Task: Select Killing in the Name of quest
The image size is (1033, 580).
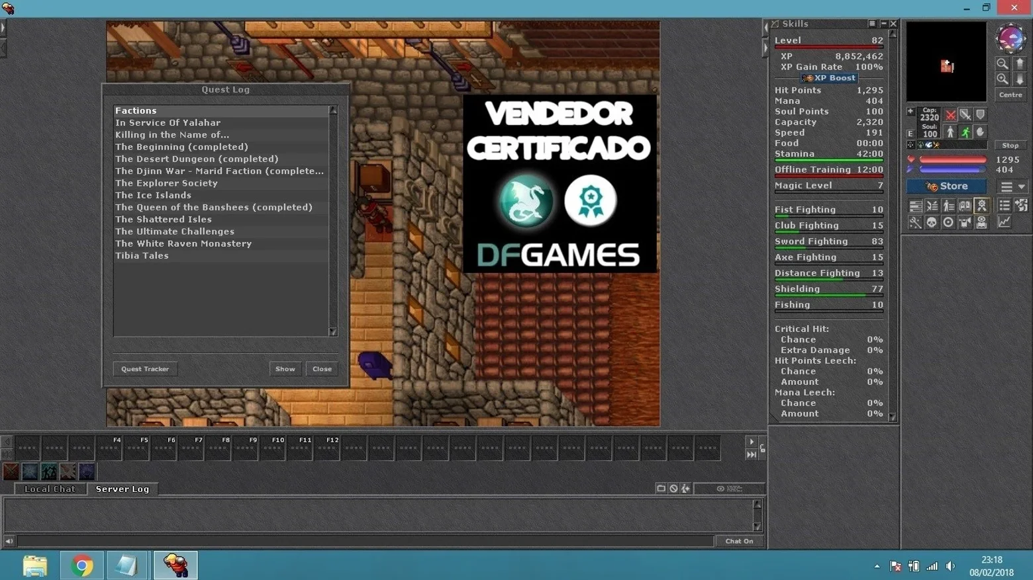Action: pos(221,135)
